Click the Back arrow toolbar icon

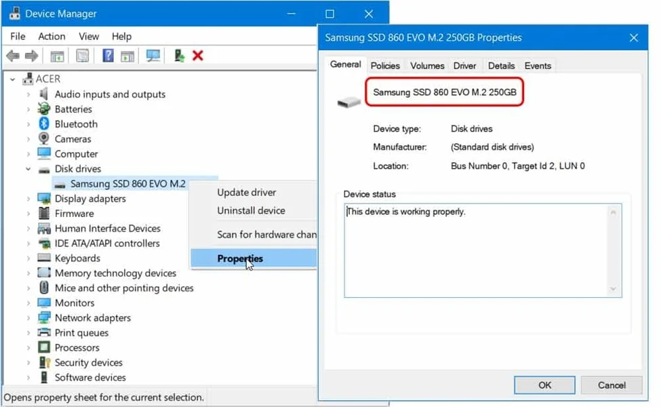tap(13, 56)
